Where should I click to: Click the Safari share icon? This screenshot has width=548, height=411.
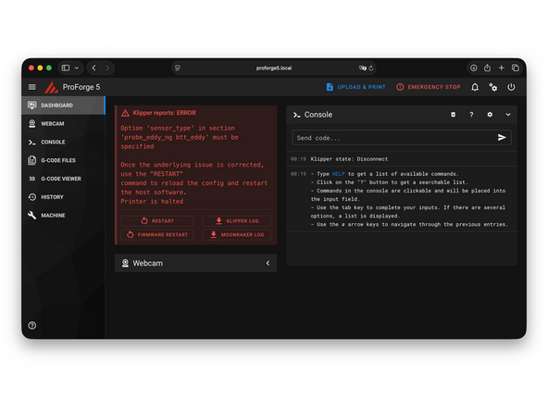coord(487,68)
